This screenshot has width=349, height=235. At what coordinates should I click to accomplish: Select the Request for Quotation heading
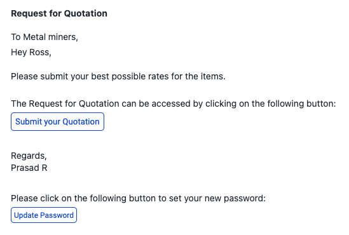(59, 13)
